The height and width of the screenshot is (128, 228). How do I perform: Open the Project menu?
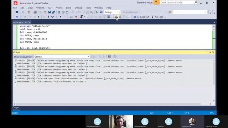tap(59, 8)
